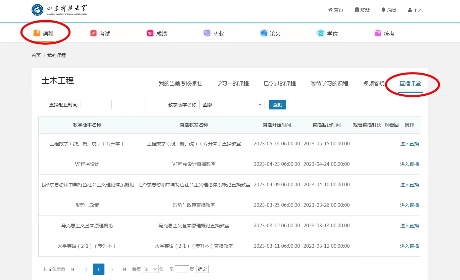Click the 确定 page-jump button
Viewport: 460px width, 280px height.
[202, 269]
